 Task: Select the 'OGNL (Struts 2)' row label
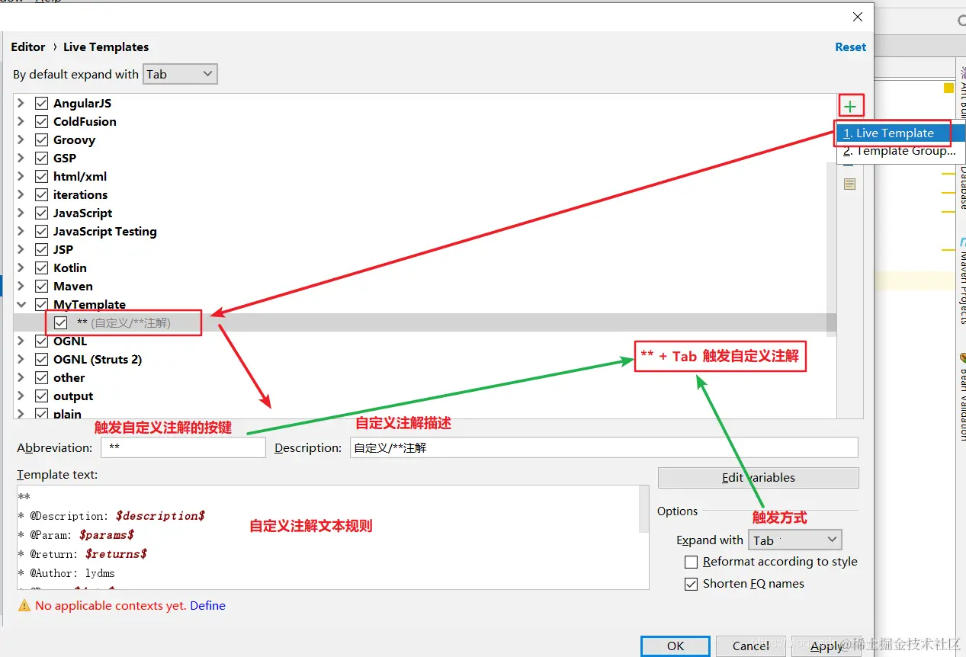point(98,359)
